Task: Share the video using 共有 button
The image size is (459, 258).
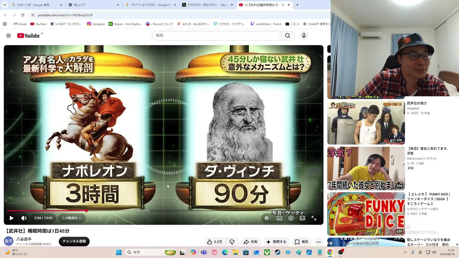Action: [251, 242]
